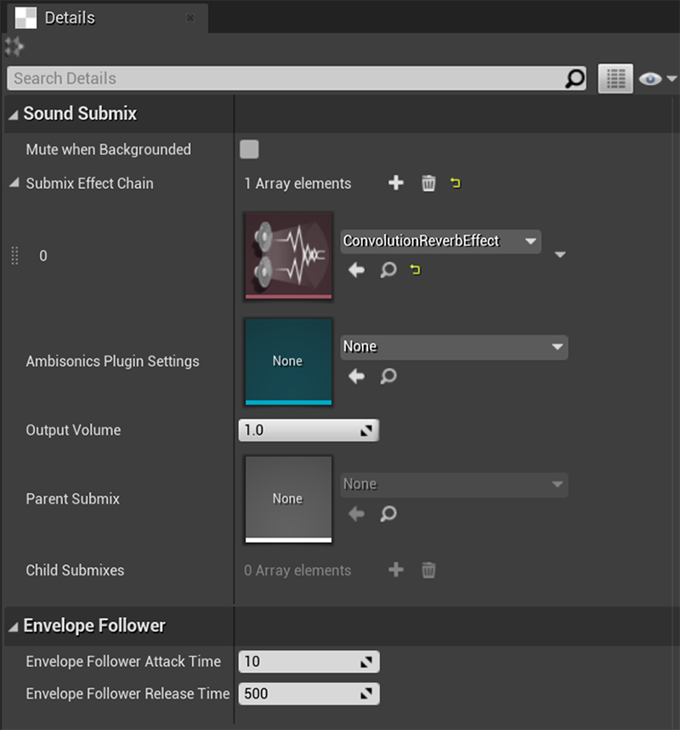680x730 pixels.
Task: Collapse the Sound Submix section
Action: (x=14, y=114)
